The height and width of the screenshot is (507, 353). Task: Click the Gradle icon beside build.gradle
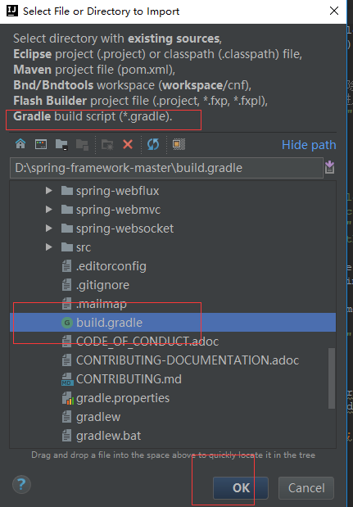67,323
